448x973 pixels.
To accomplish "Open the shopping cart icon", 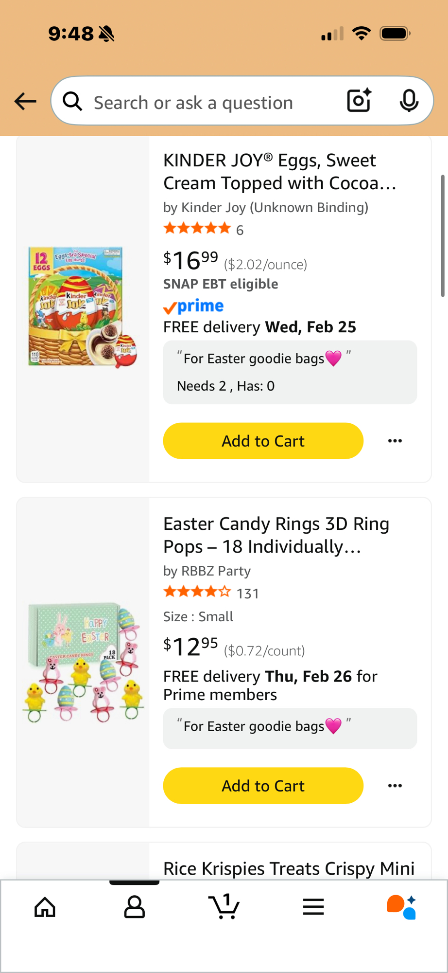I will 224,907.
